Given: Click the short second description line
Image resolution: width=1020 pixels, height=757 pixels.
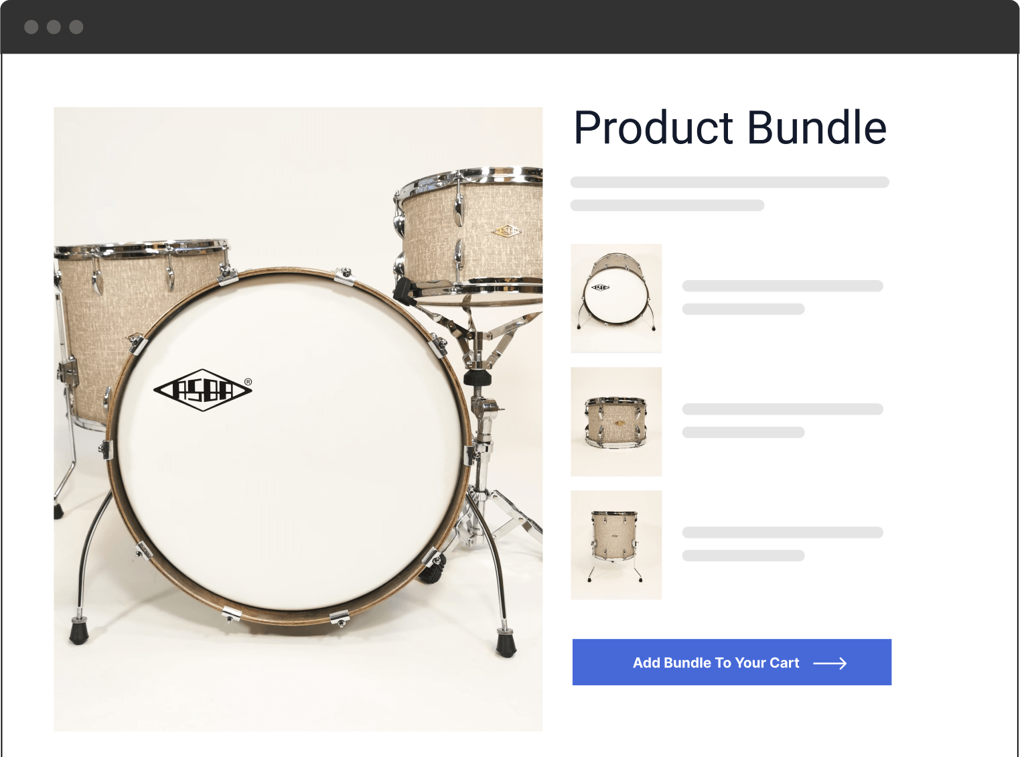Looking at the screenshot, I should tap(667, 206).
